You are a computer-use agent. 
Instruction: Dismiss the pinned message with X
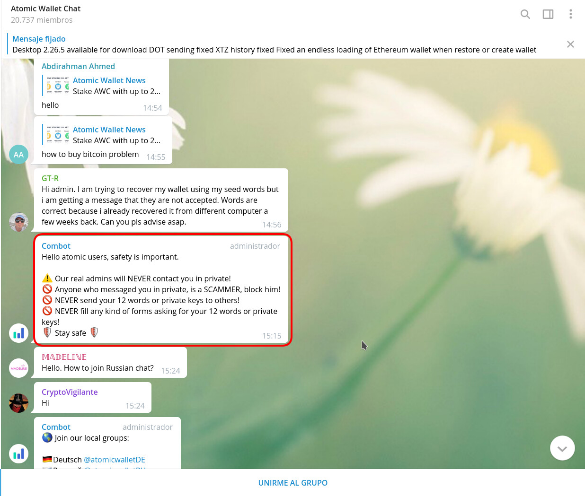point(570,44)
